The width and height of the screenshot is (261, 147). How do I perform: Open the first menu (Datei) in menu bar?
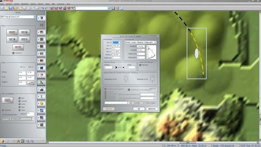click(2, 4)
